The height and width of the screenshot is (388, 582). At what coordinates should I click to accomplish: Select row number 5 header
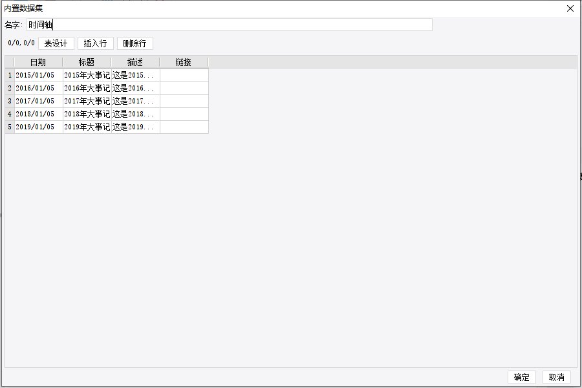click(10, 127)
